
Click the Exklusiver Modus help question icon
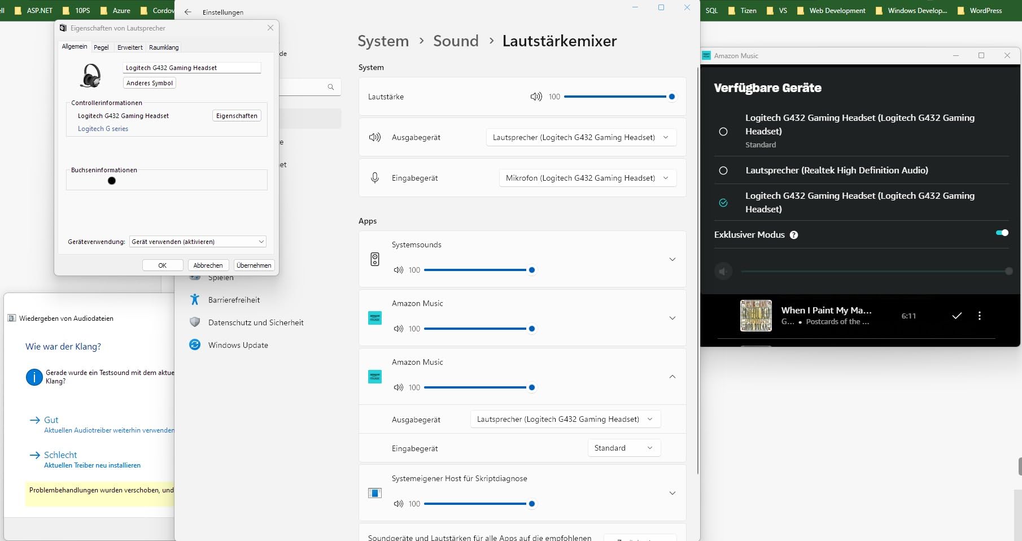pos(794,235)
